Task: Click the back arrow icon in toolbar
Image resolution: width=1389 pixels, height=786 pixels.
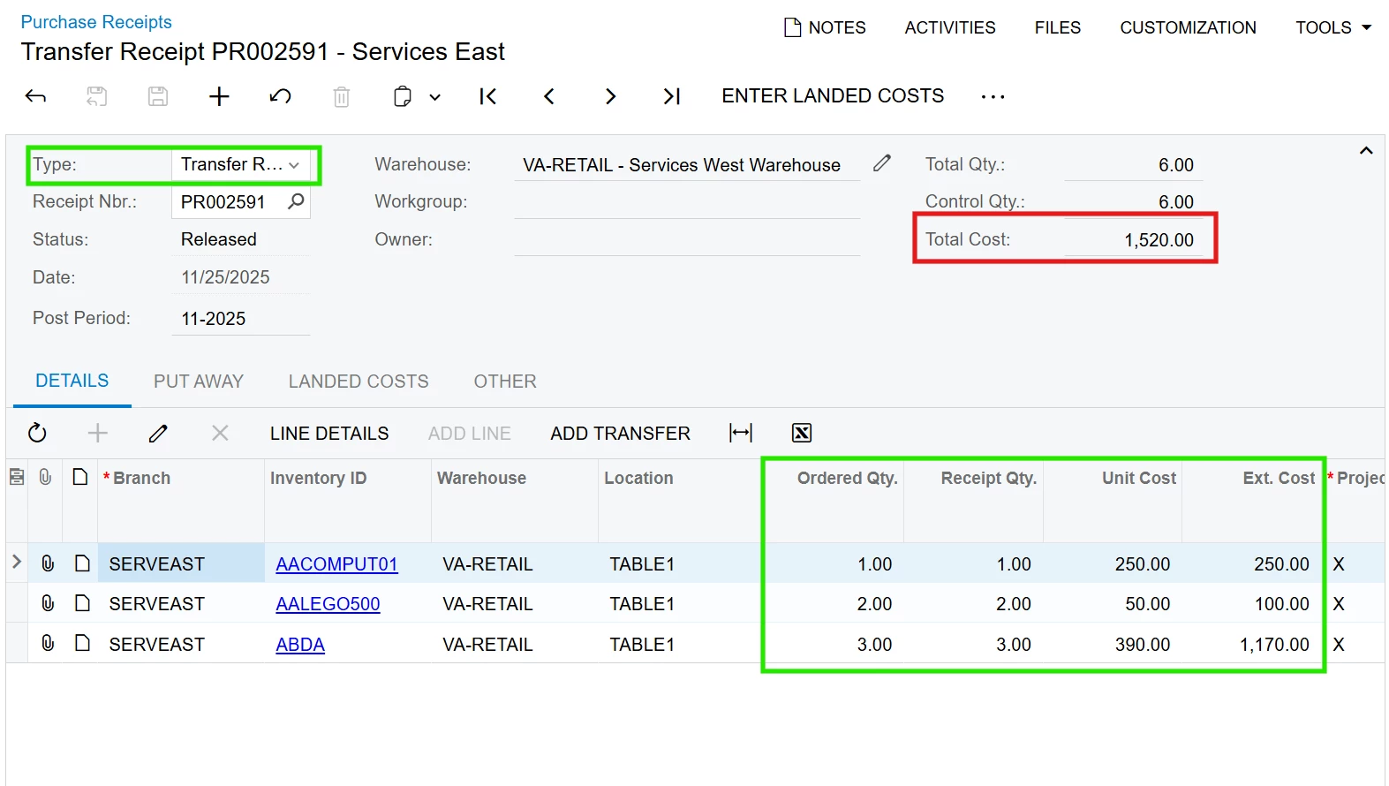Action: [x=35, y=96]
